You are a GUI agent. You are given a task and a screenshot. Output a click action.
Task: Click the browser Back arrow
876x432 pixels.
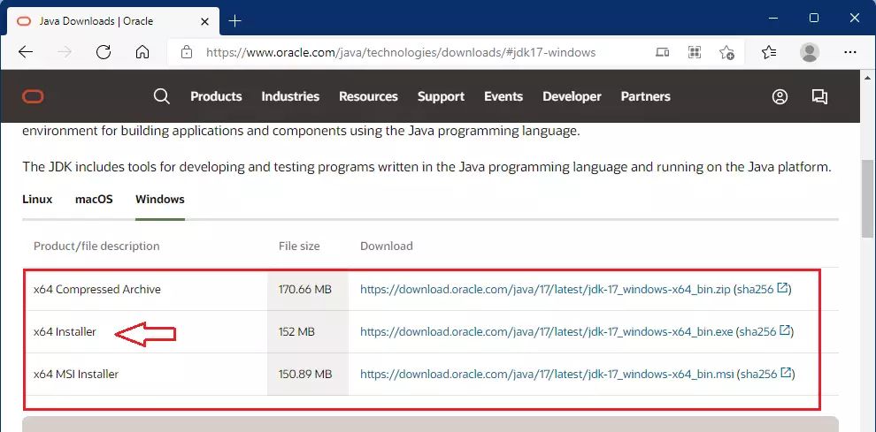[x=26, y=52]
